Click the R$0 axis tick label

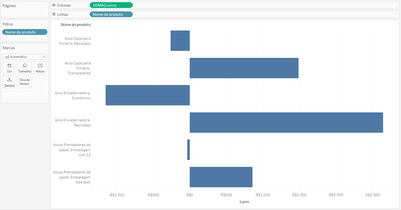coord(190,195)
